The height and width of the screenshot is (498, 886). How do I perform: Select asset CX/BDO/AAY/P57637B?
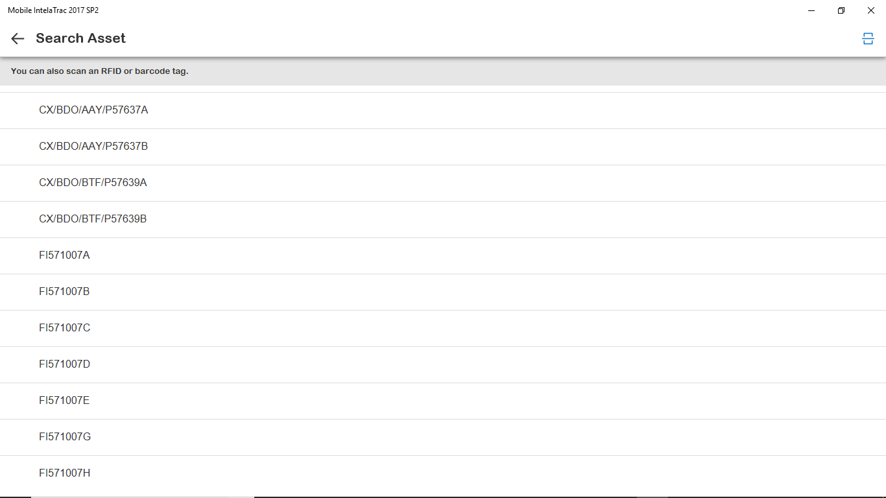443,147
